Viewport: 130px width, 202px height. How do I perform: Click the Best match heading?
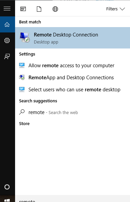coord(30,22)
